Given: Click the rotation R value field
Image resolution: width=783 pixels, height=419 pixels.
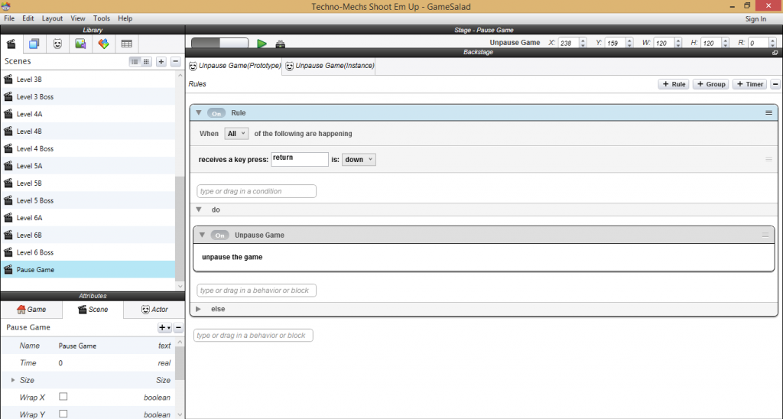Looking at the screenshot, I should coord(759,43).
